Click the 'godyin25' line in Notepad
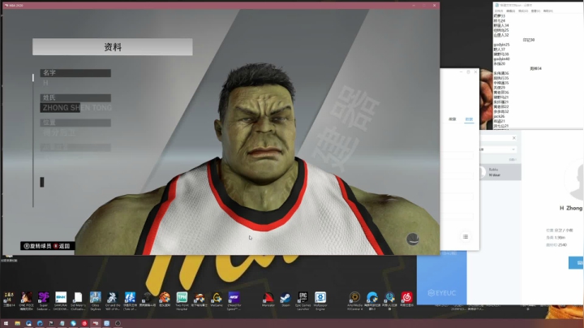The width and height of the screenshot is (584, 328). 501,45
